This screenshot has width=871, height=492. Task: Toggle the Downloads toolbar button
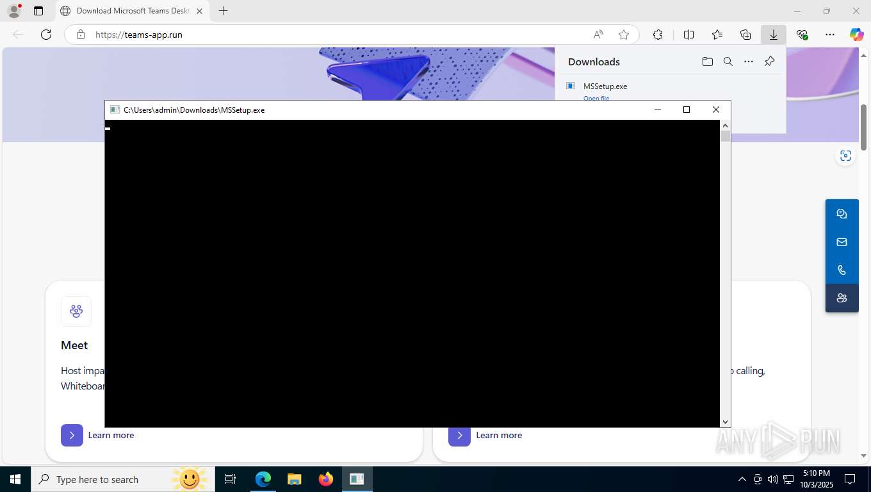[774, 35]
